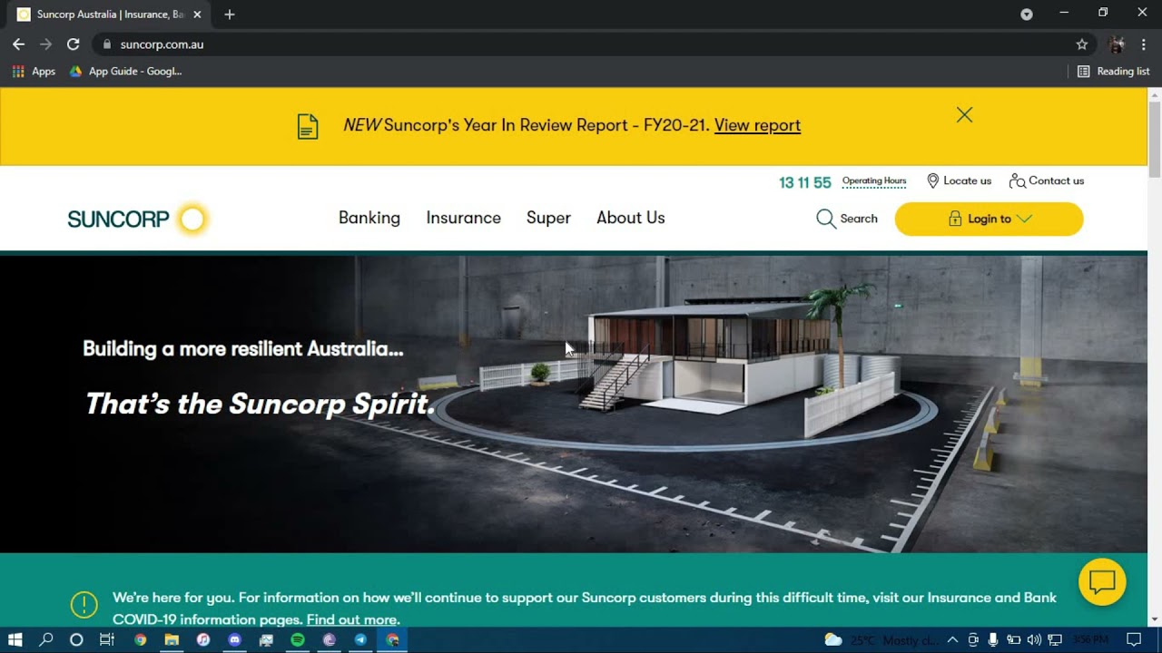Select the Suncorp Australia tab
The width and height of the screenshot is (1162, 653).
point(110,15)
